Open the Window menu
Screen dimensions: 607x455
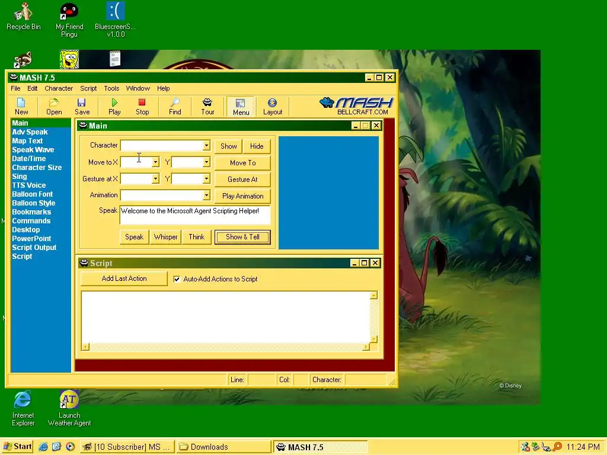(138, 88)
